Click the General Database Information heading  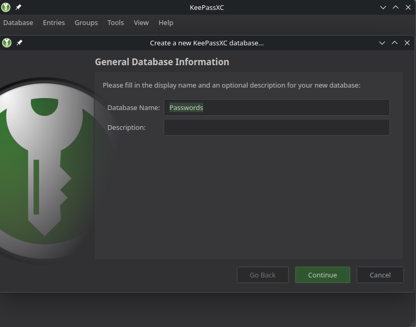tap(162, 62)
